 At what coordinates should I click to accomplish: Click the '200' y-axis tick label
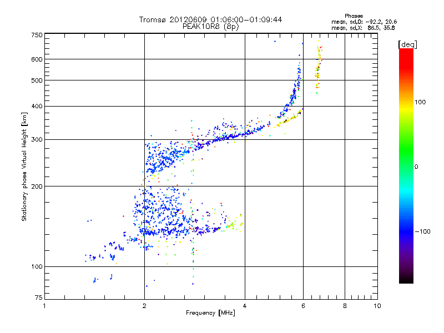tap(37, 186)
